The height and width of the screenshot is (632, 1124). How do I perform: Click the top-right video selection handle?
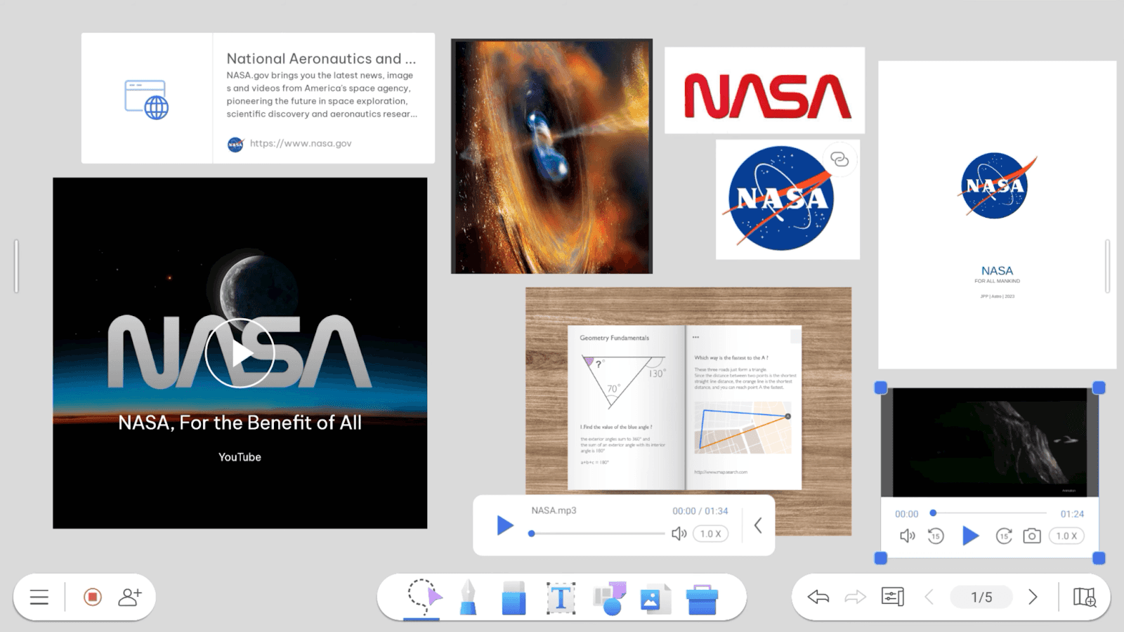[1099, 388]
